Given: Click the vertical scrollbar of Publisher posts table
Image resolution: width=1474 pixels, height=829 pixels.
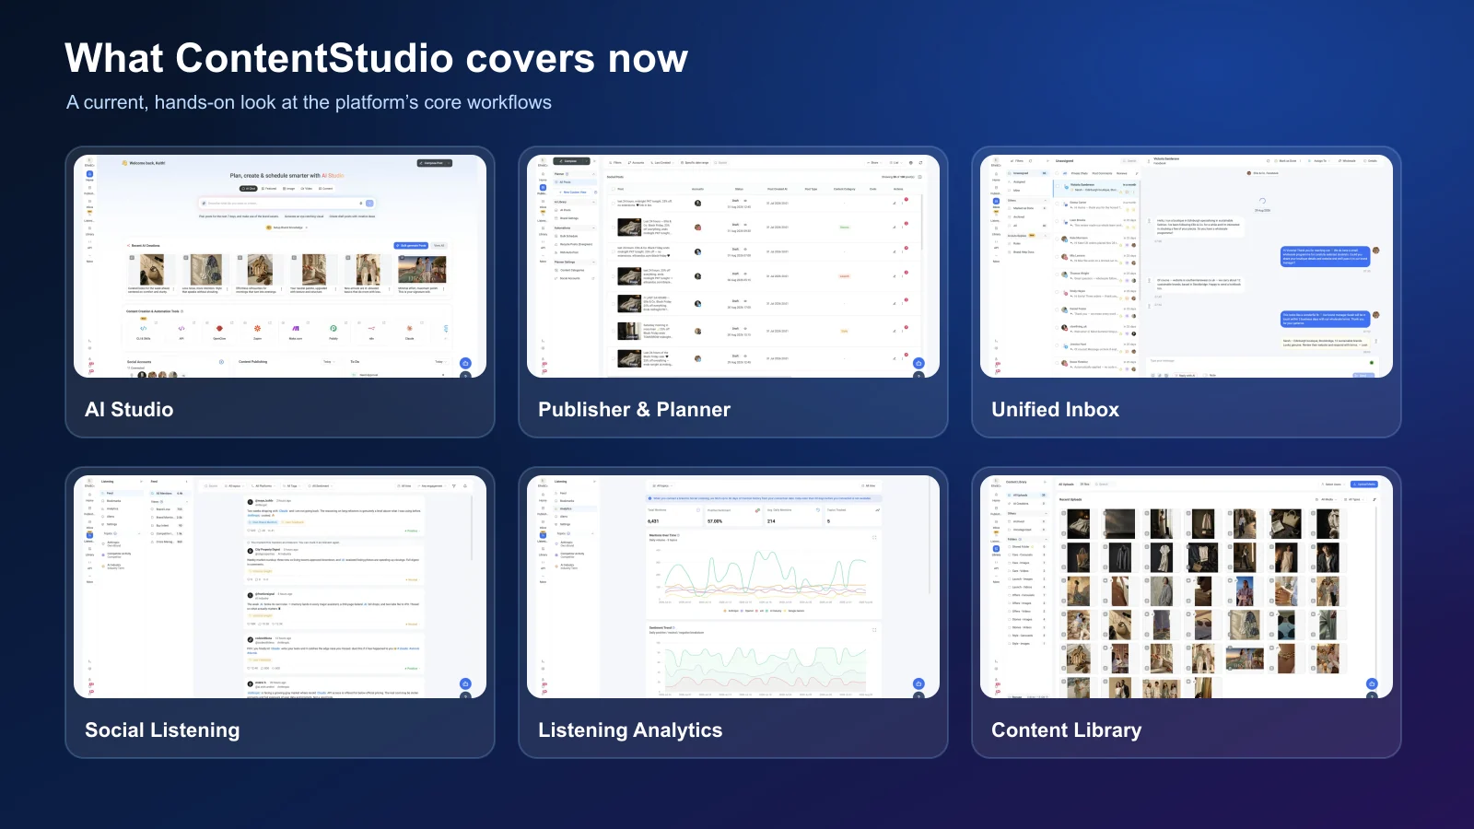Looking at the screenshot, I should 921,222.
